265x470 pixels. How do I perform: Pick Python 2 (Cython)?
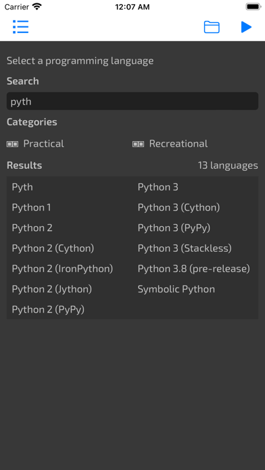coord(53,249)
